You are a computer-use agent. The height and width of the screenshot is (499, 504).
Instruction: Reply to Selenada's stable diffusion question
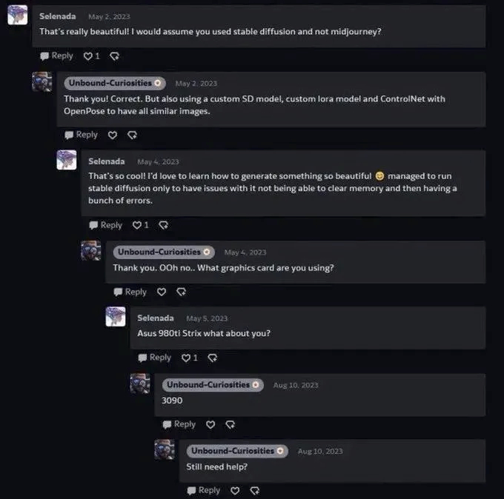(56, 56)
